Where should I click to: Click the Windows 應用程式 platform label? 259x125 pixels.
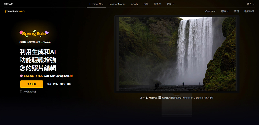172,98
